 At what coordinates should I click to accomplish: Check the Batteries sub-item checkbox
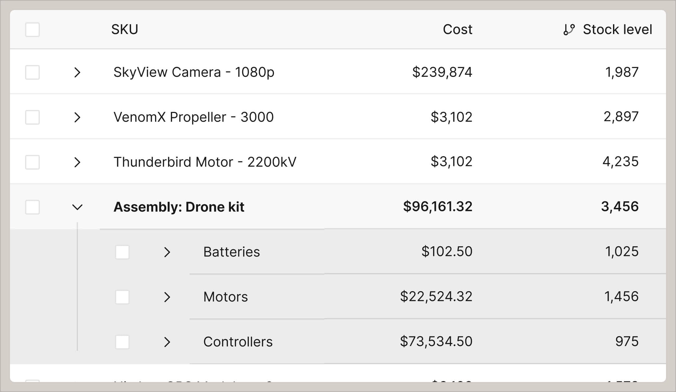pyautogui.click(x=123, y=252)
